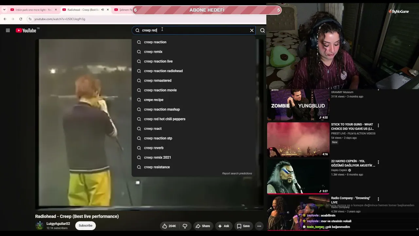Select "creep remix 2021" suggestion

tap(193, 157)
